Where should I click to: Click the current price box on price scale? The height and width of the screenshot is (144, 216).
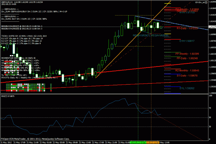pyautogui.click(x=212, y=27)
